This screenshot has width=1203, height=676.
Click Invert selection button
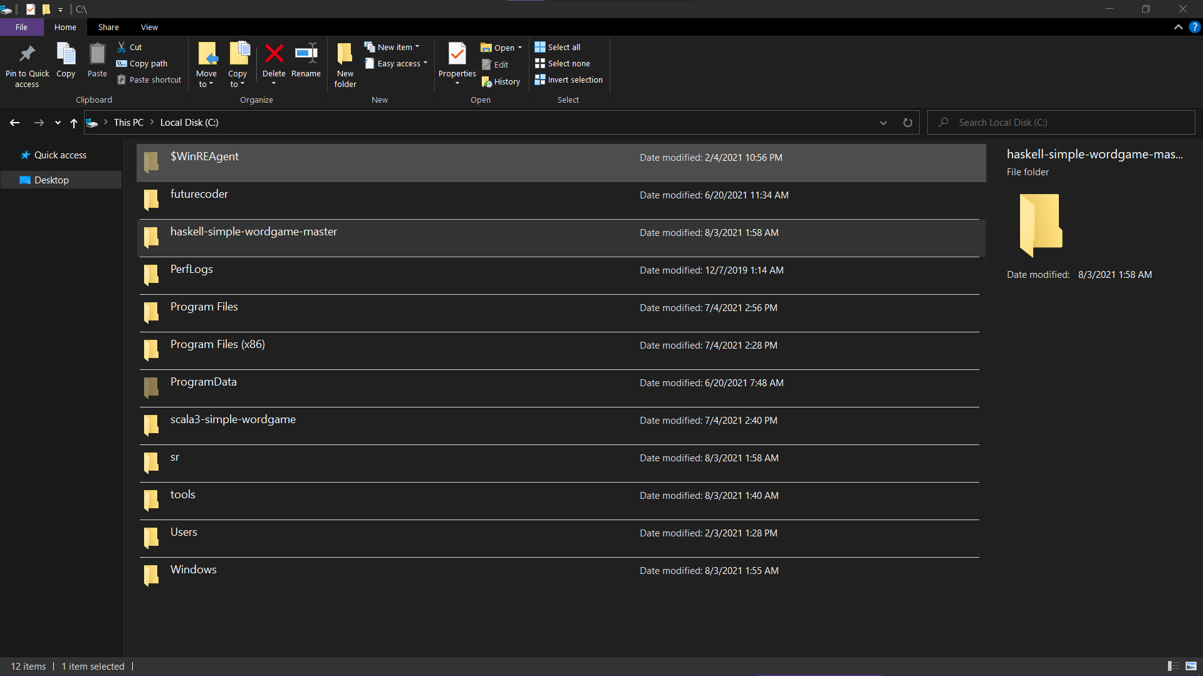click(x=568, y=79)
